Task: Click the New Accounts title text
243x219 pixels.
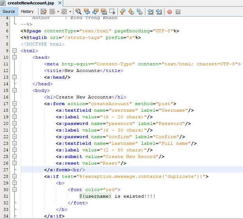Action: coord(82,71)
